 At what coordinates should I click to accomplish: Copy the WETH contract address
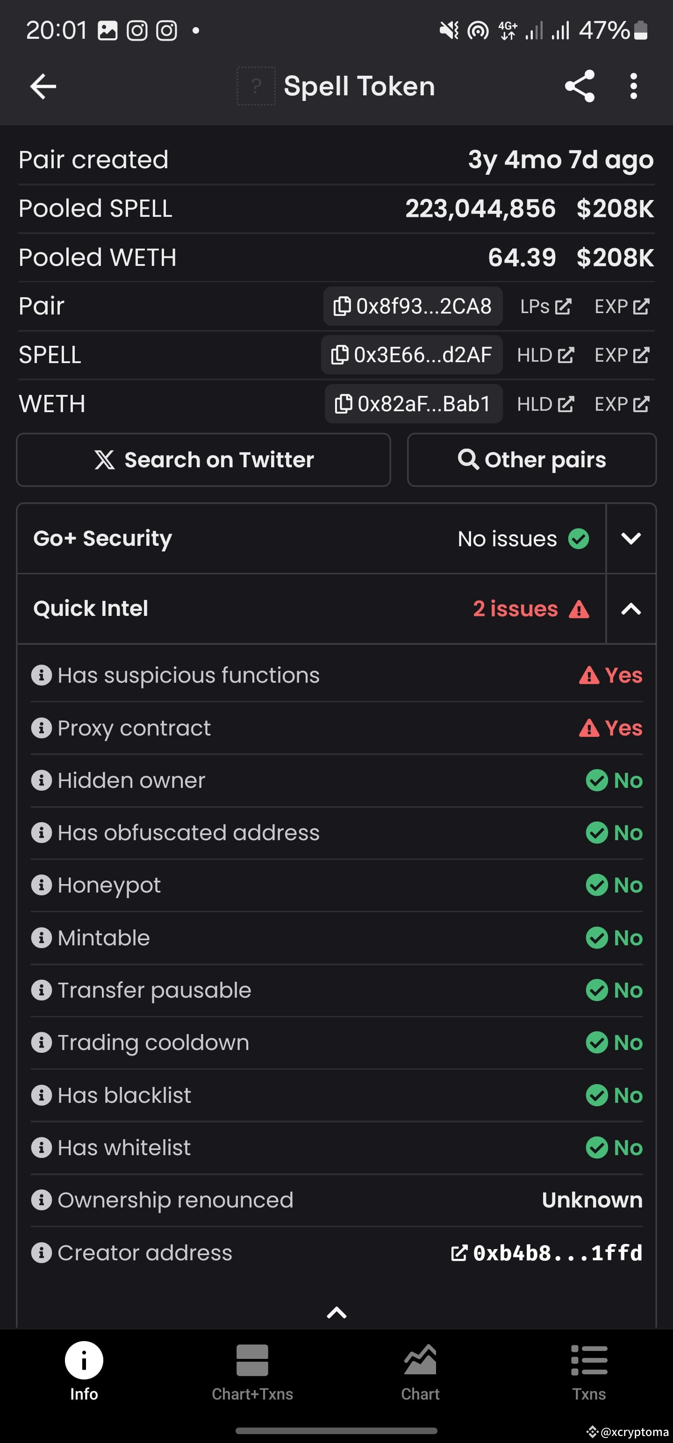(414, 403)
